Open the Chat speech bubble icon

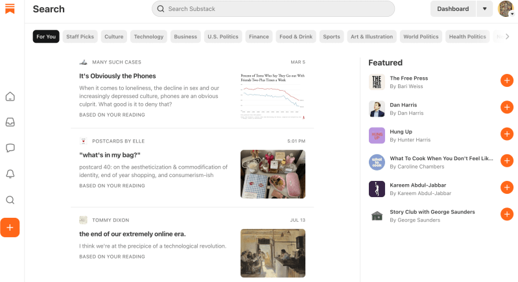[10, 148]
